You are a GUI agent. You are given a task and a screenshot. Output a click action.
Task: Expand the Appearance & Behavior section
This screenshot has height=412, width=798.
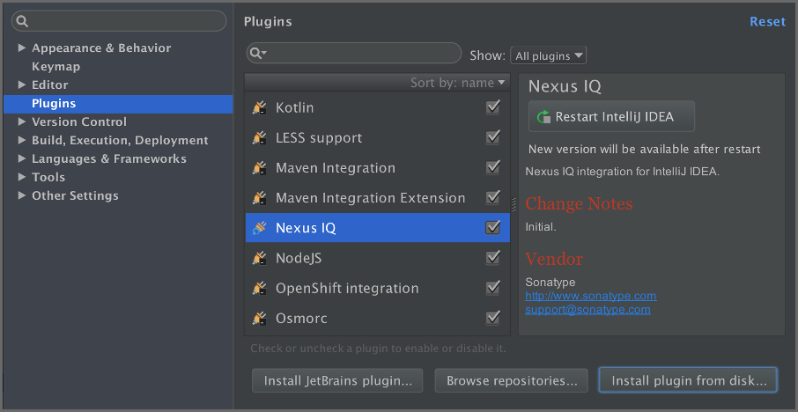[x=21, y=48]
